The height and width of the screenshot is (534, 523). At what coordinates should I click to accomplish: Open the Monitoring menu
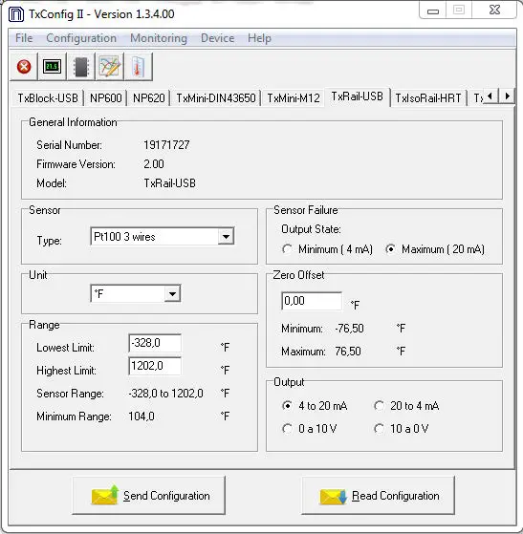coord(159,38)
